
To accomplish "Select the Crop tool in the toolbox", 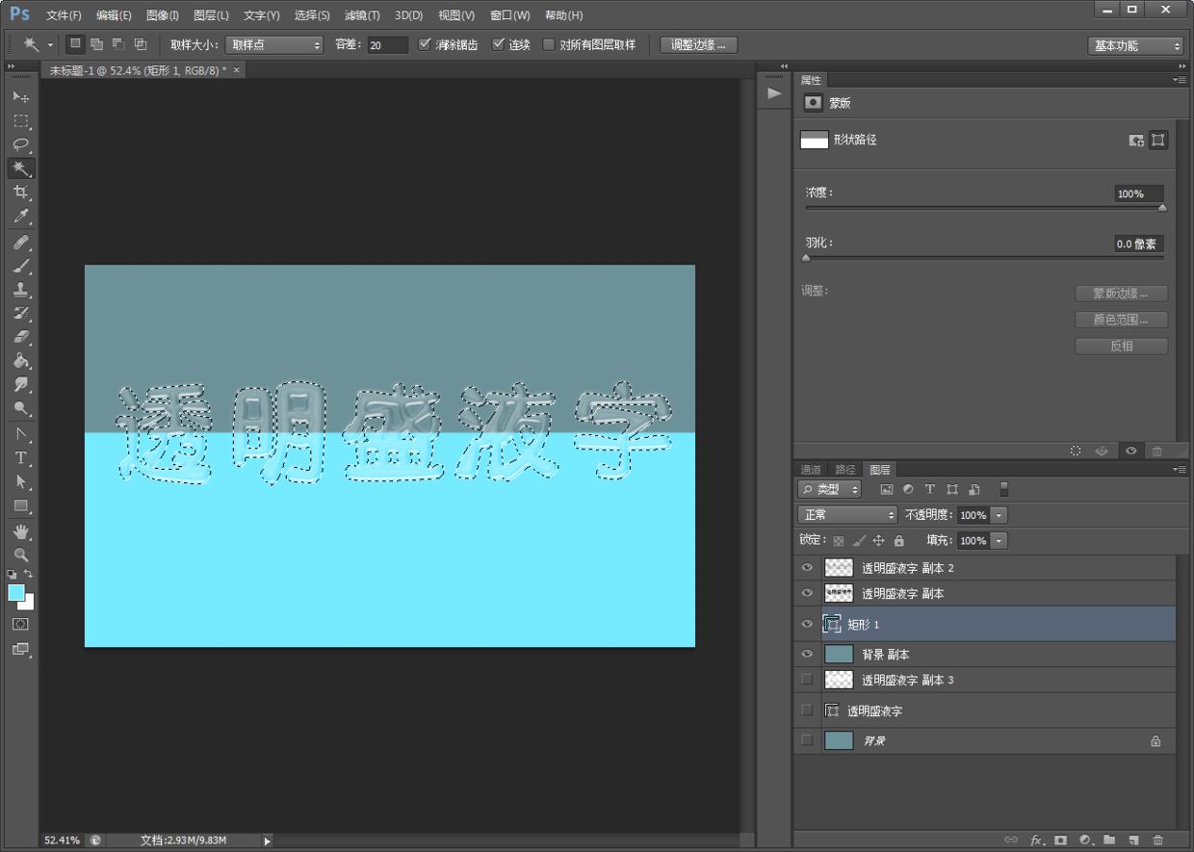I will (20, 193).
